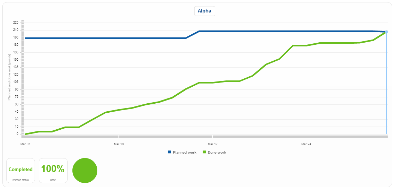This screenshot has height=190, width=397.
Task: Select the Mar 24 date axis label
Action: 306,144
